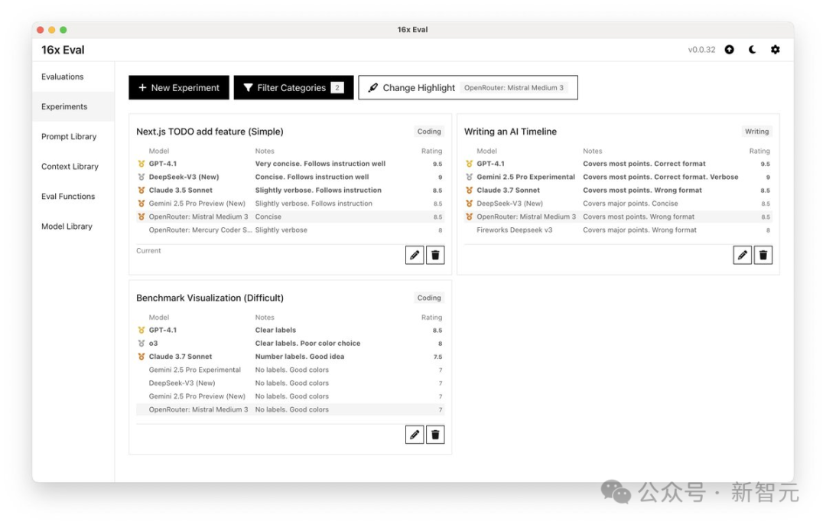This screenshot has width=826, height=525.
Task: Click silver medal icon beside o3
Action: pos(141,343)
